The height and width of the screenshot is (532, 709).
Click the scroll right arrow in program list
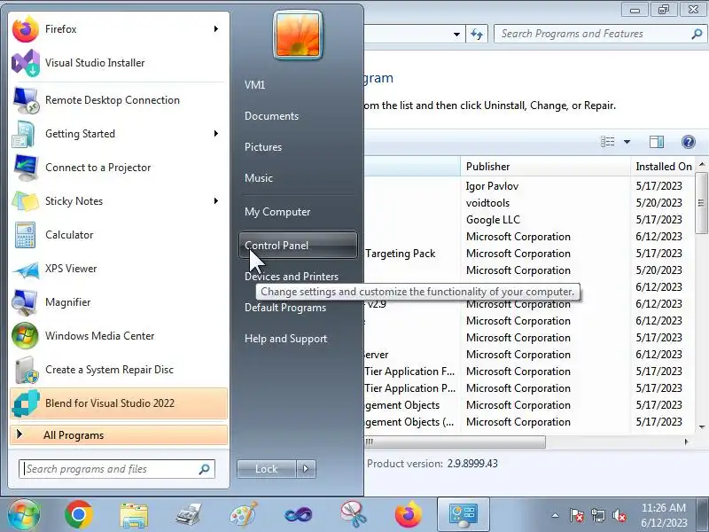pyautogui.click(x=686, y=442)
